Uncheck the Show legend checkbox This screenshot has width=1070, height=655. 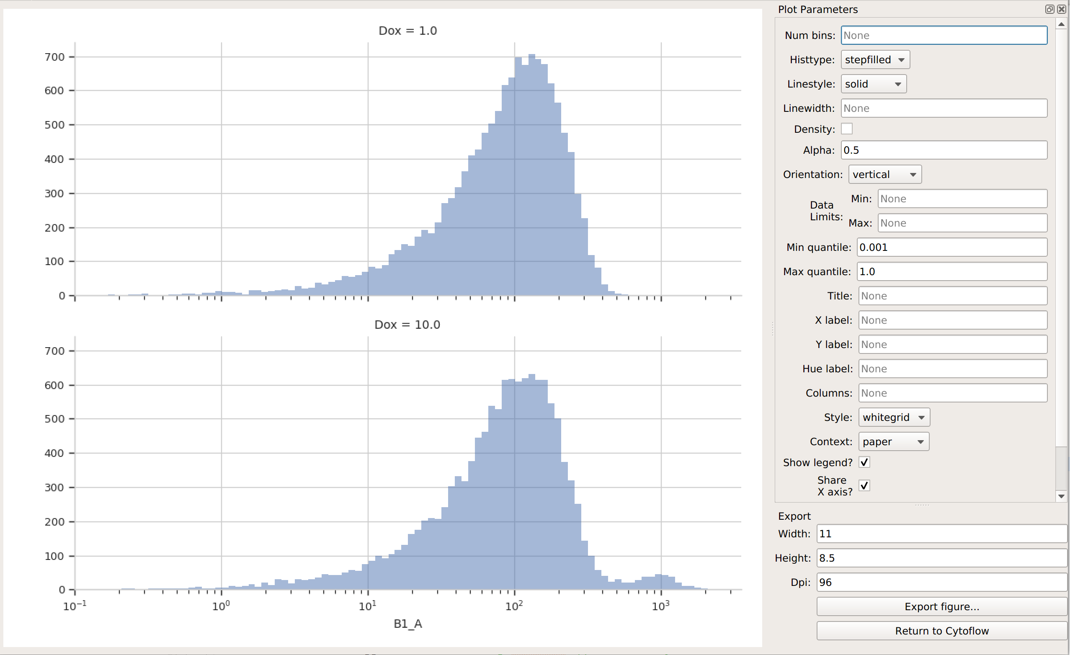tap(864, 462)
